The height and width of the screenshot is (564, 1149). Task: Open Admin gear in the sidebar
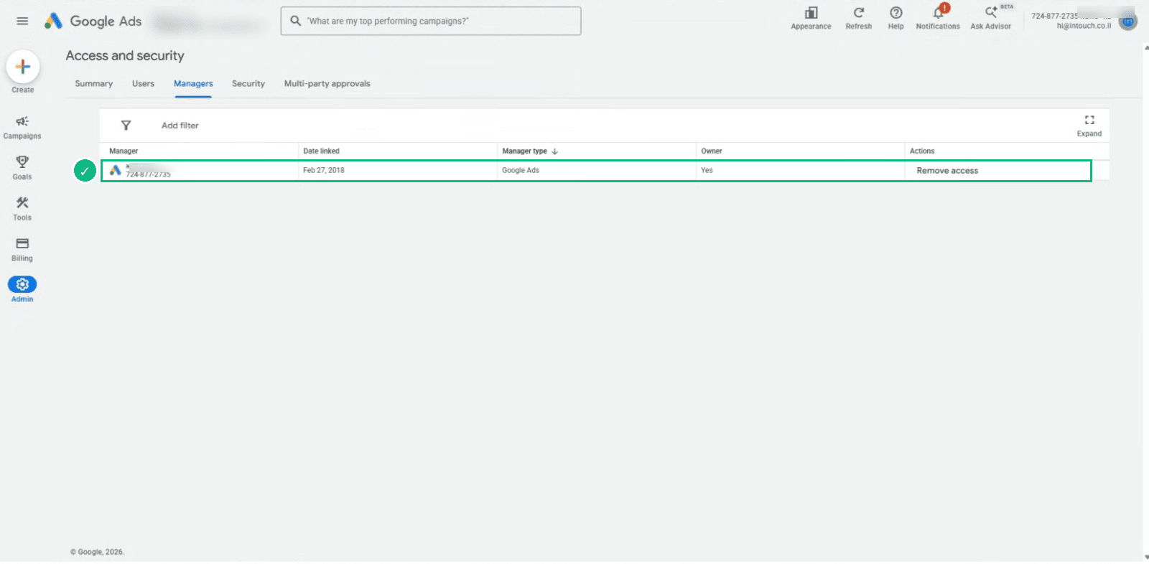pos(22,290)
